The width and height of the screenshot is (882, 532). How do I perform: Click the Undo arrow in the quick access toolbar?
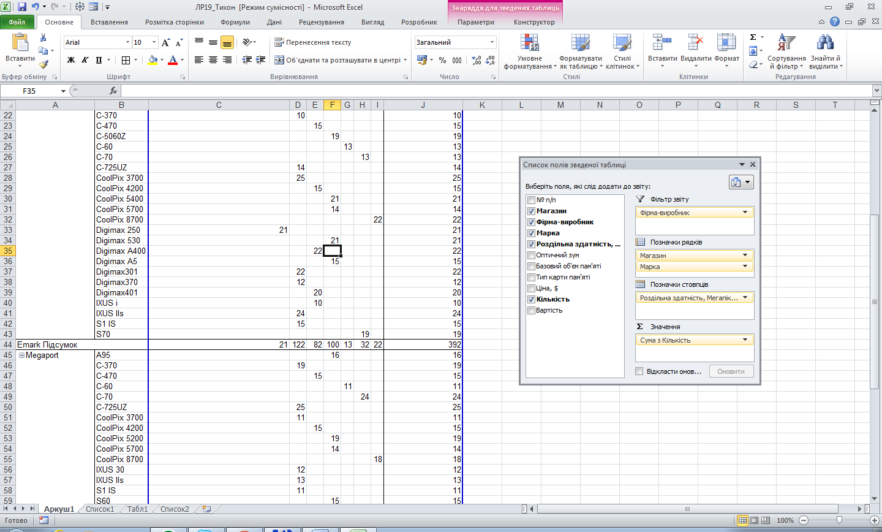[x=36, y=7]
